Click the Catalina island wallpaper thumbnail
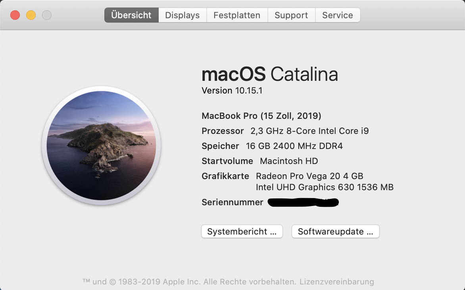 point(101,146)
